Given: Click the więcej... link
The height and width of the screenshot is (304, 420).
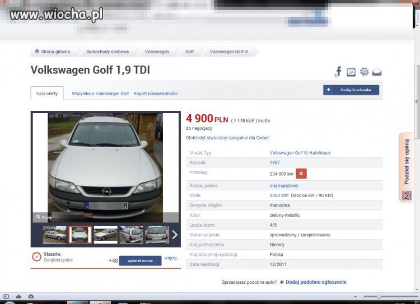Looking at the screenshot, I should coord(172,258).
